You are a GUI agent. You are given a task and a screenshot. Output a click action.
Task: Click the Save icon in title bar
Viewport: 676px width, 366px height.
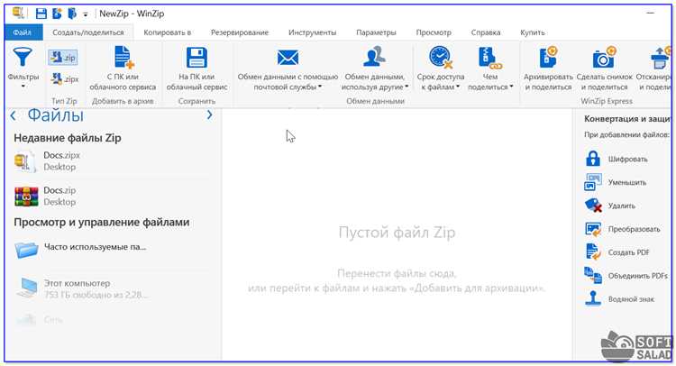41,14
